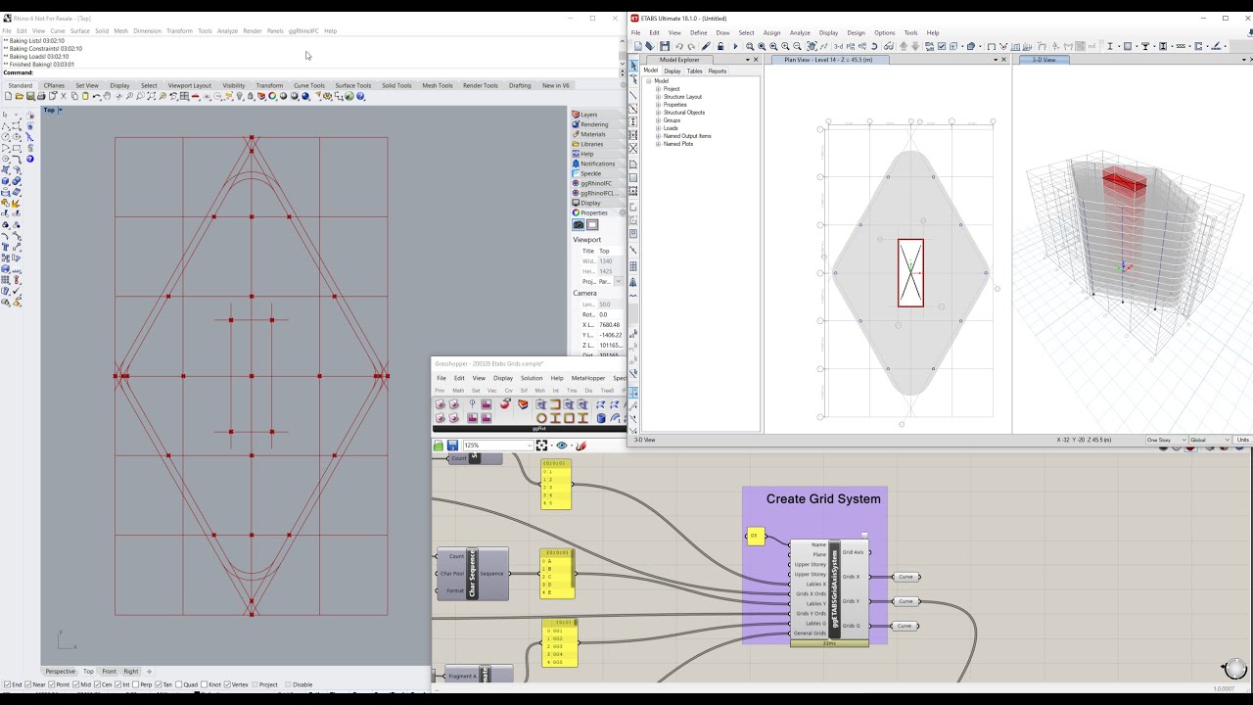Switch to Curve Tools tab in Rhino
This screenshot has height=705, width=1253.
click(309, 85)
